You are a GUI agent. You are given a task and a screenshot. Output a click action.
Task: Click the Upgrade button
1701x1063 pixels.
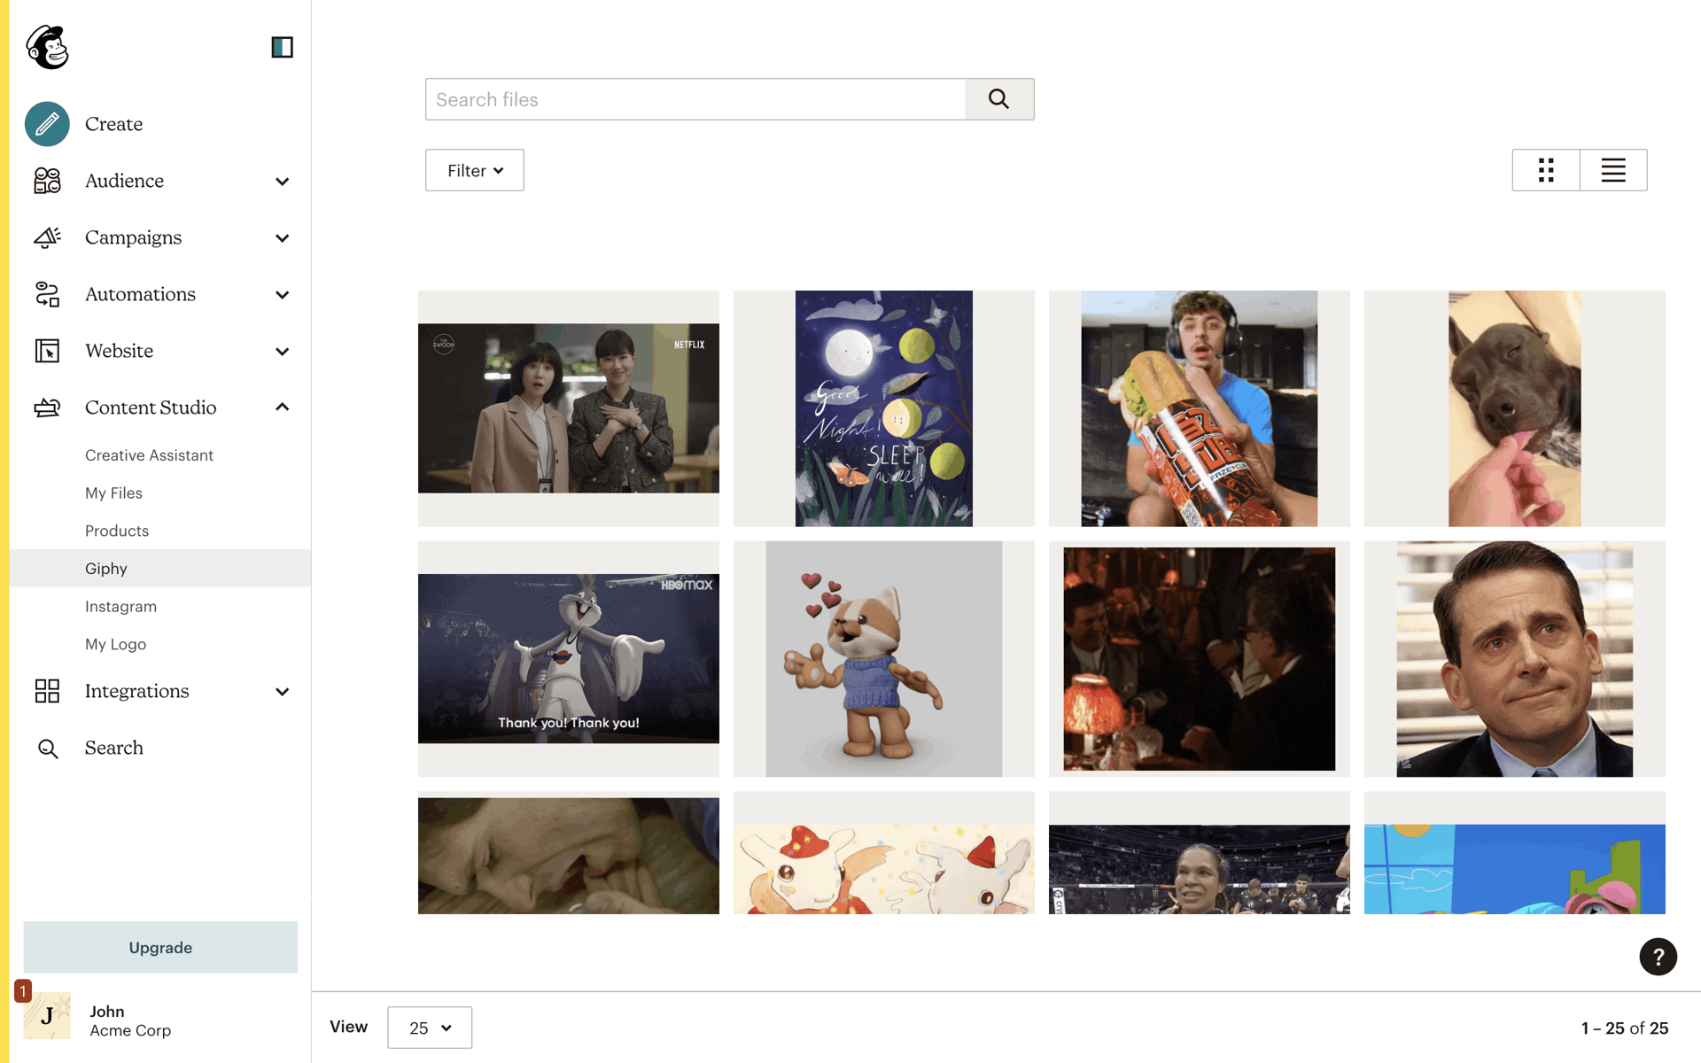point(160,947)
